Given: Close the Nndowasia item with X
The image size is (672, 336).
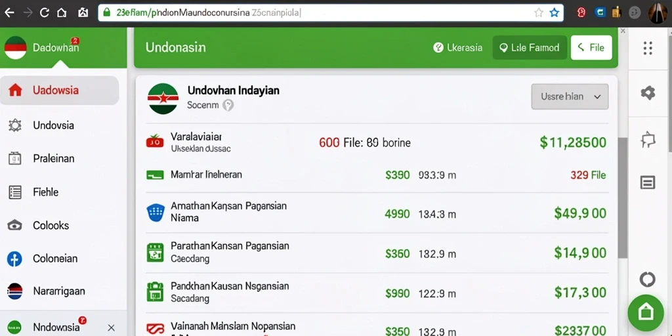Looking at the screenshot, I should (111, 328).
